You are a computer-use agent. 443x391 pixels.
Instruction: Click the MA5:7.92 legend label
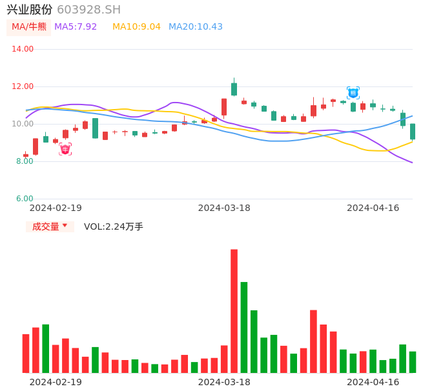click(x=76, y=27)
